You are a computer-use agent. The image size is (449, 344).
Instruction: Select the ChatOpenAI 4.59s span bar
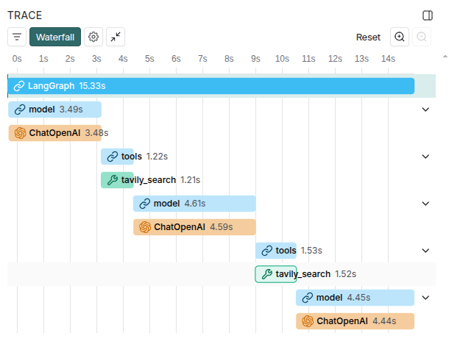click(194, 227)
